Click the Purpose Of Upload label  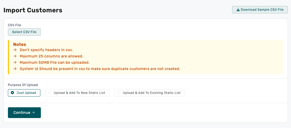23,85
